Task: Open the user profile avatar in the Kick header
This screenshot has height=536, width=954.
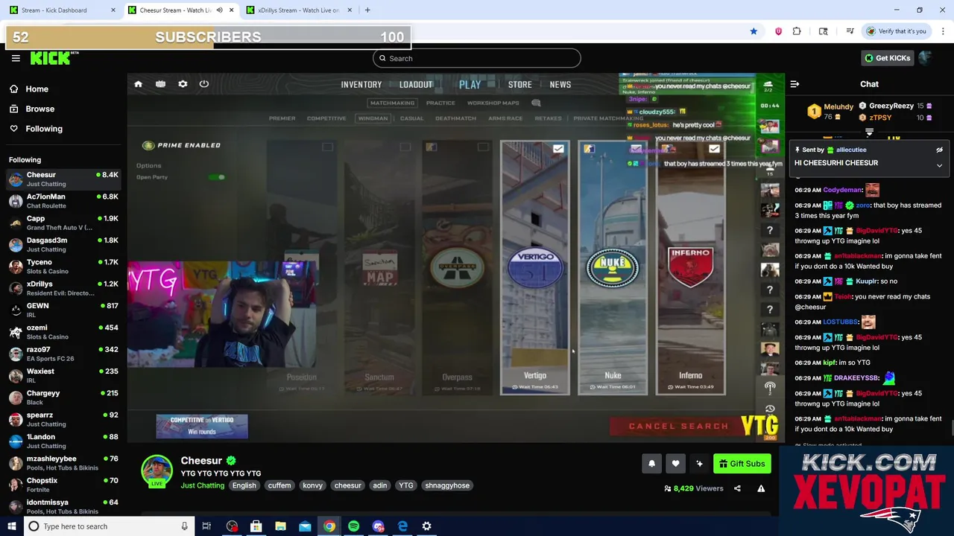Action: click(925, 58)
